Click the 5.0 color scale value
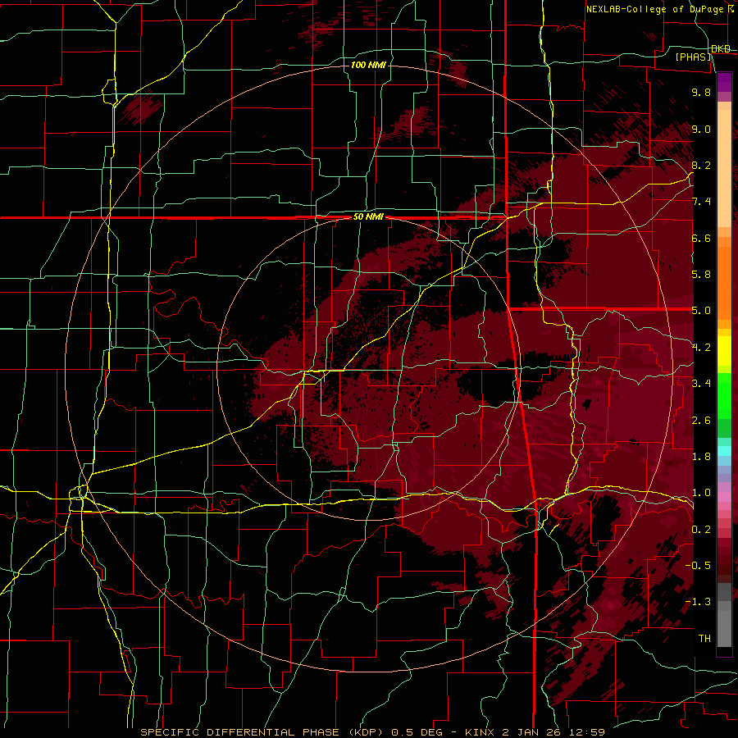The width and height of the screenshot is (738, 738). pyautogui.click(x=701, y=311)
